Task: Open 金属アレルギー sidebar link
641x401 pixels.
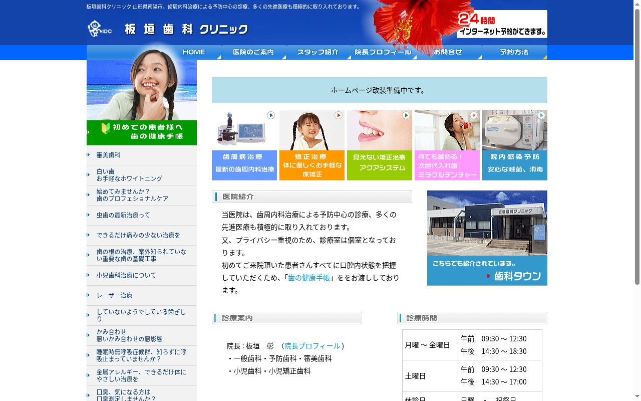Action: coord(142,375)
